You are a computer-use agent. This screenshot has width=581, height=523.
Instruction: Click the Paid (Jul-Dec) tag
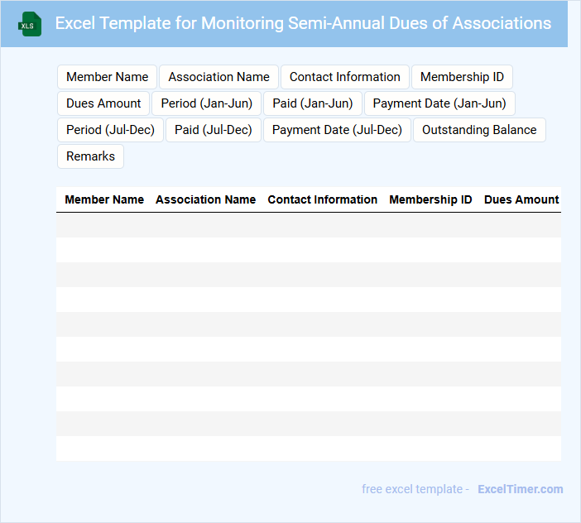pos(214,130)
